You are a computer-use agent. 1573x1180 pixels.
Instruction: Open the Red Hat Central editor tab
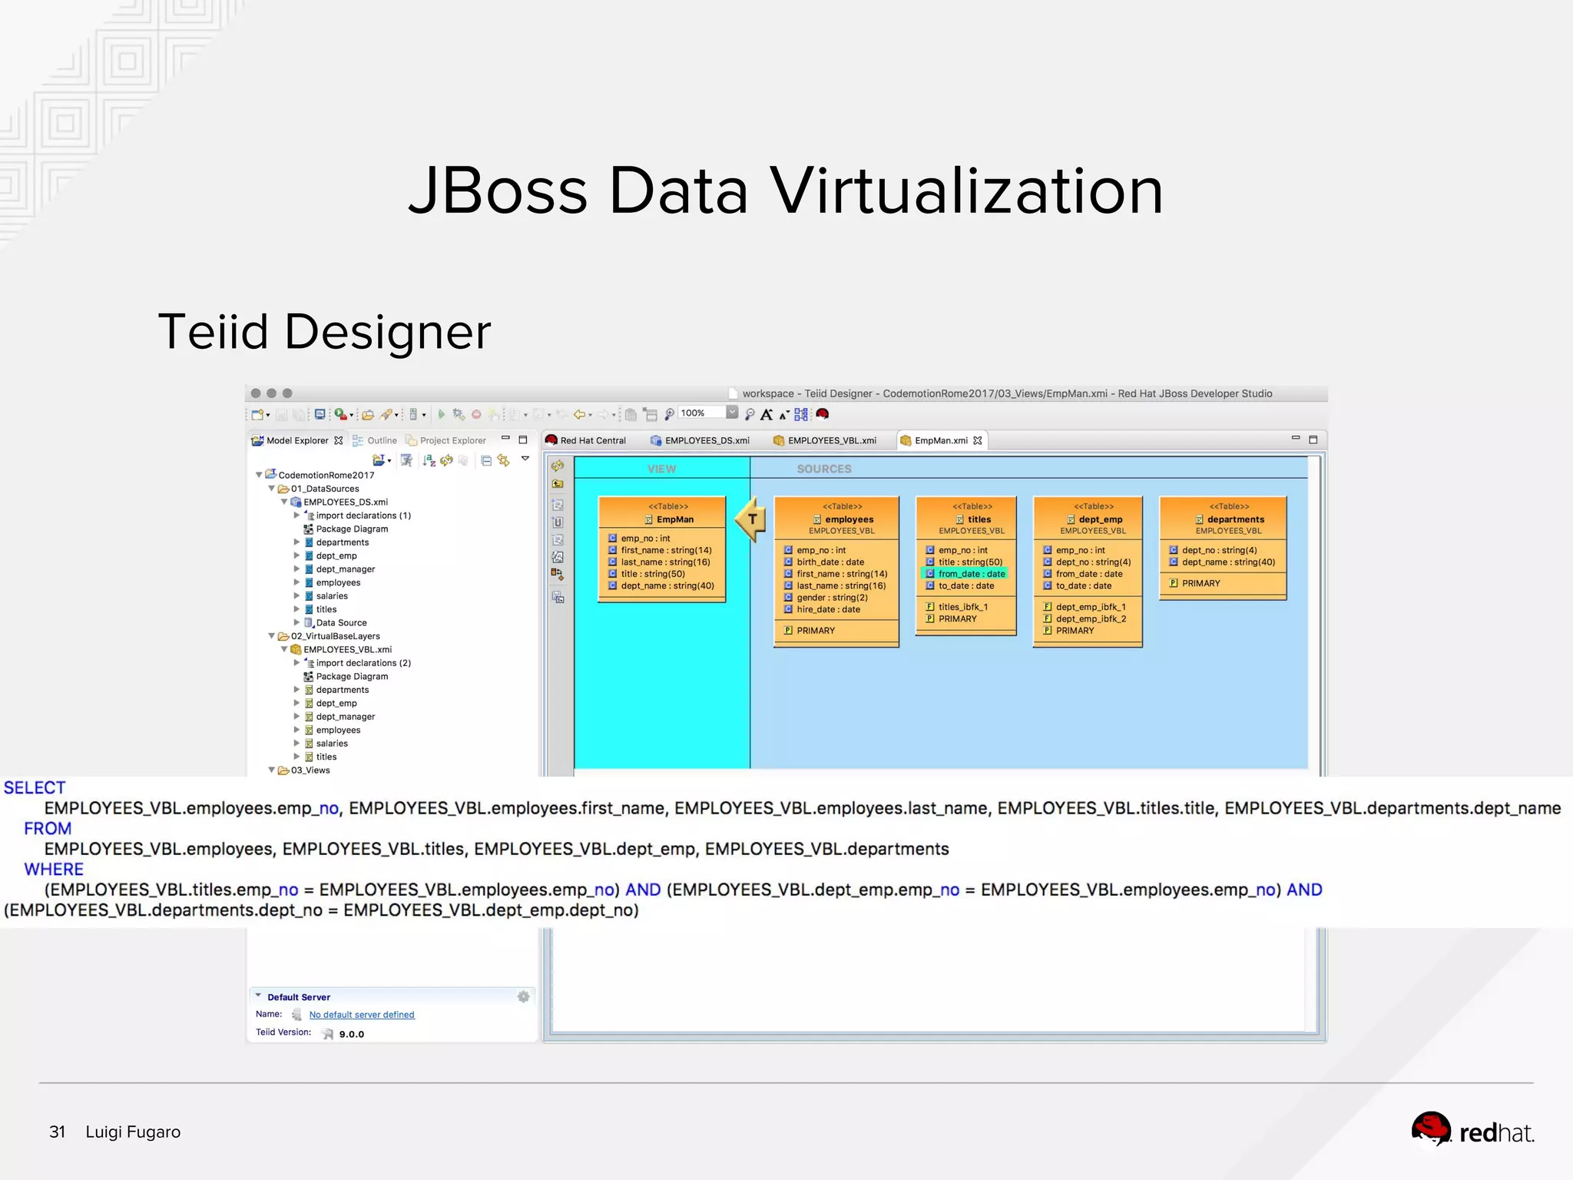(x=585, y=440)
